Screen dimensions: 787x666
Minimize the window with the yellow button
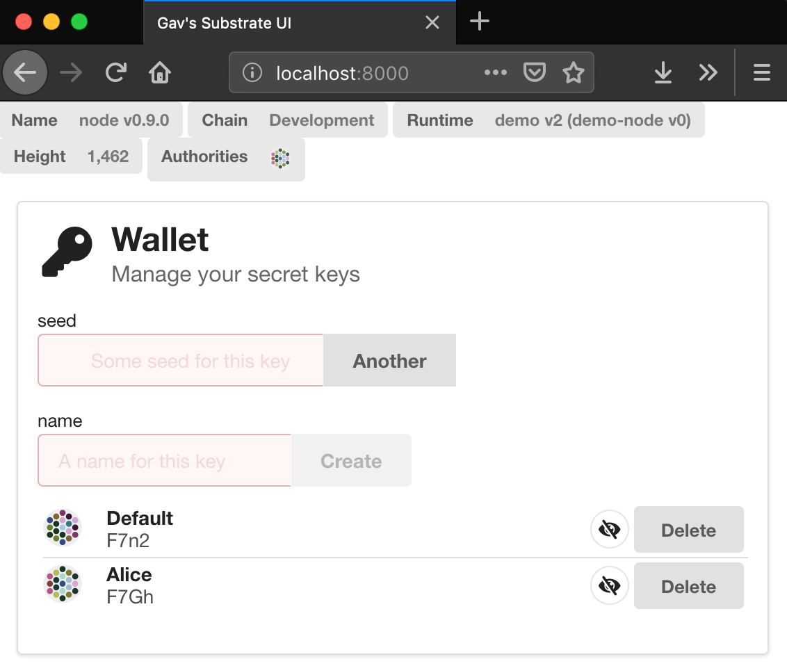51,22
